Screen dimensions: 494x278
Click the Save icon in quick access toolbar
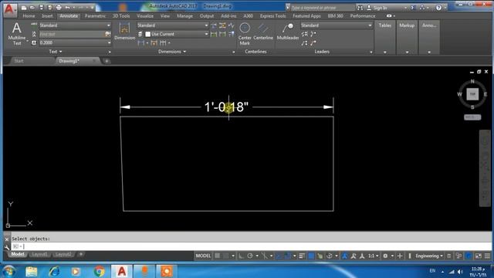[41, 7]
